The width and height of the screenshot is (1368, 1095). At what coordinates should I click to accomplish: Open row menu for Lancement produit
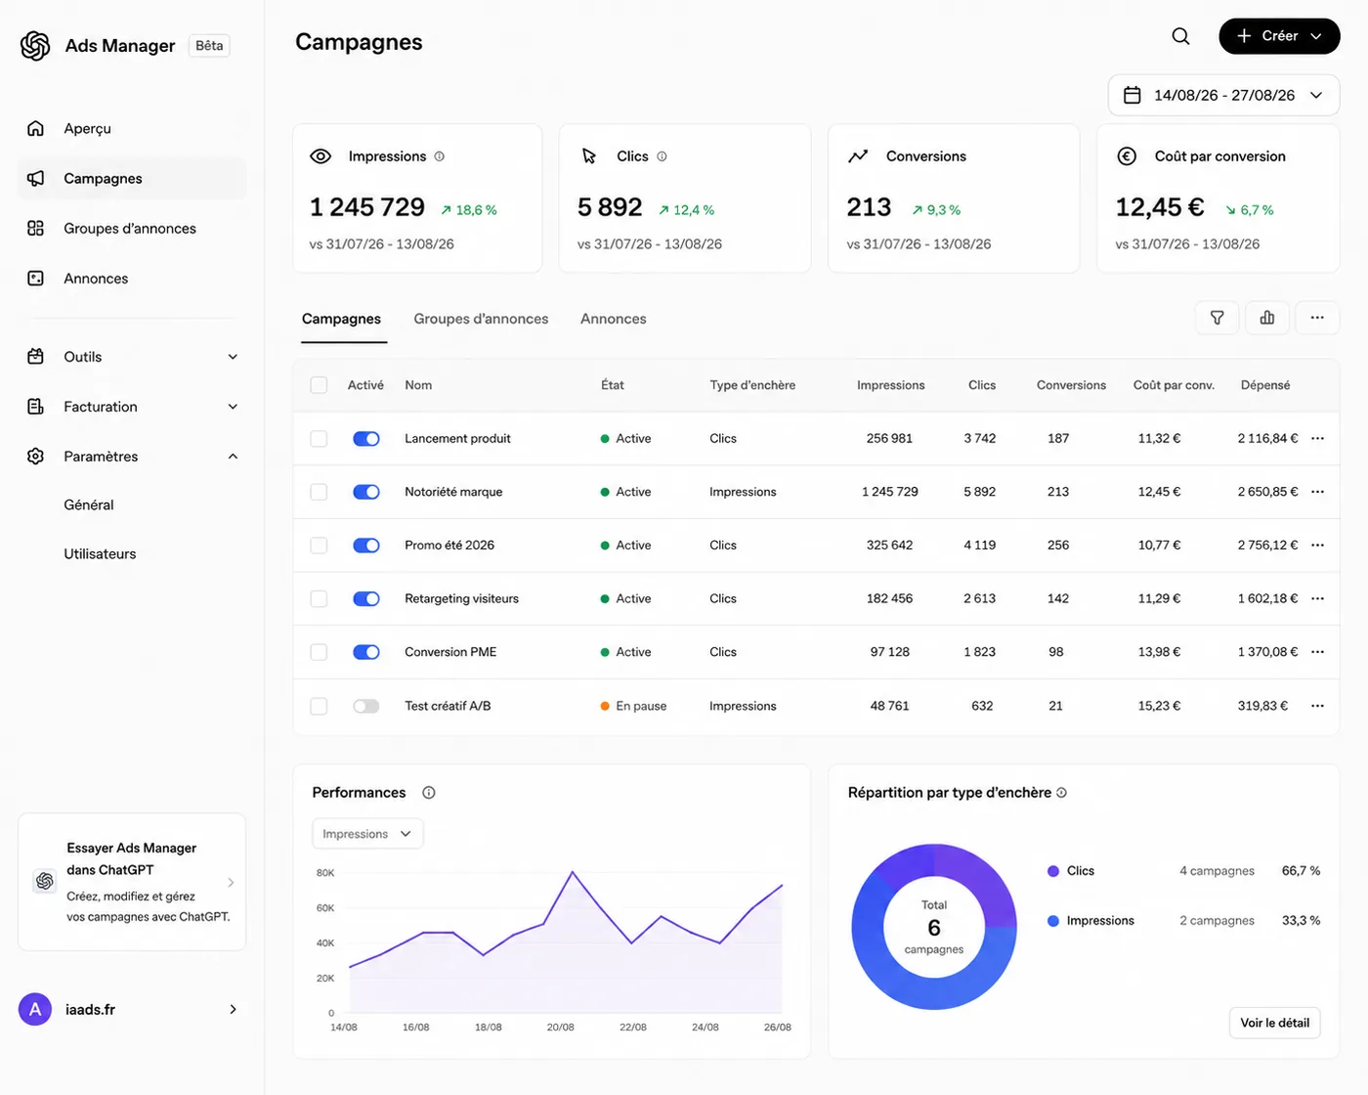pos(1318,438)
